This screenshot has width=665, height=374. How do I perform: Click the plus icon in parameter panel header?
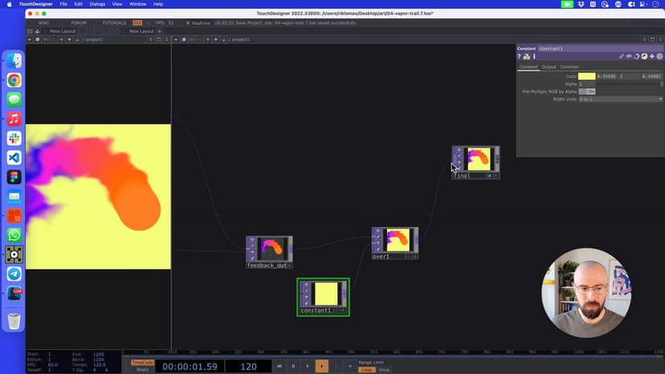651,57
